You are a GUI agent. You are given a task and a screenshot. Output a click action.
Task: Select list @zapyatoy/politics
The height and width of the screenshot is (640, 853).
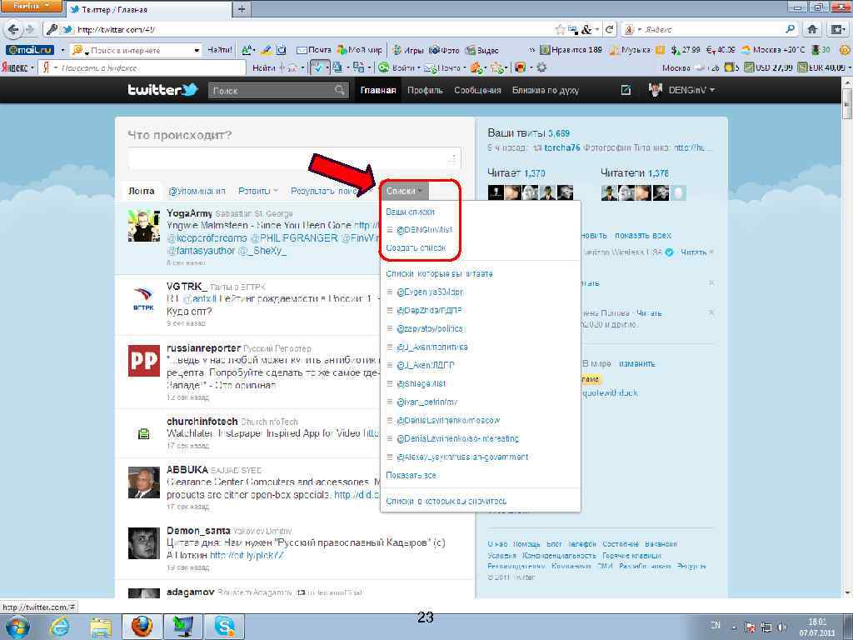[x=429, y=328]
